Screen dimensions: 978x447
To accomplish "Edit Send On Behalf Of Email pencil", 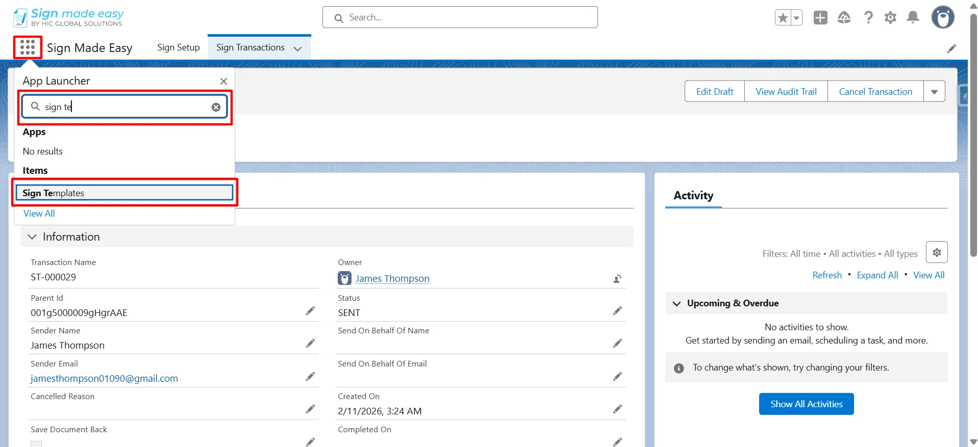I will click(617, 377).
